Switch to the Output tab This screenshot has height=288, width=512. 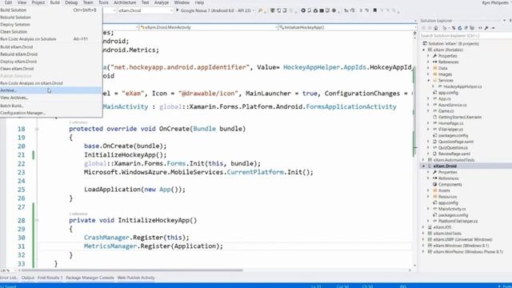tap(28, 278)
